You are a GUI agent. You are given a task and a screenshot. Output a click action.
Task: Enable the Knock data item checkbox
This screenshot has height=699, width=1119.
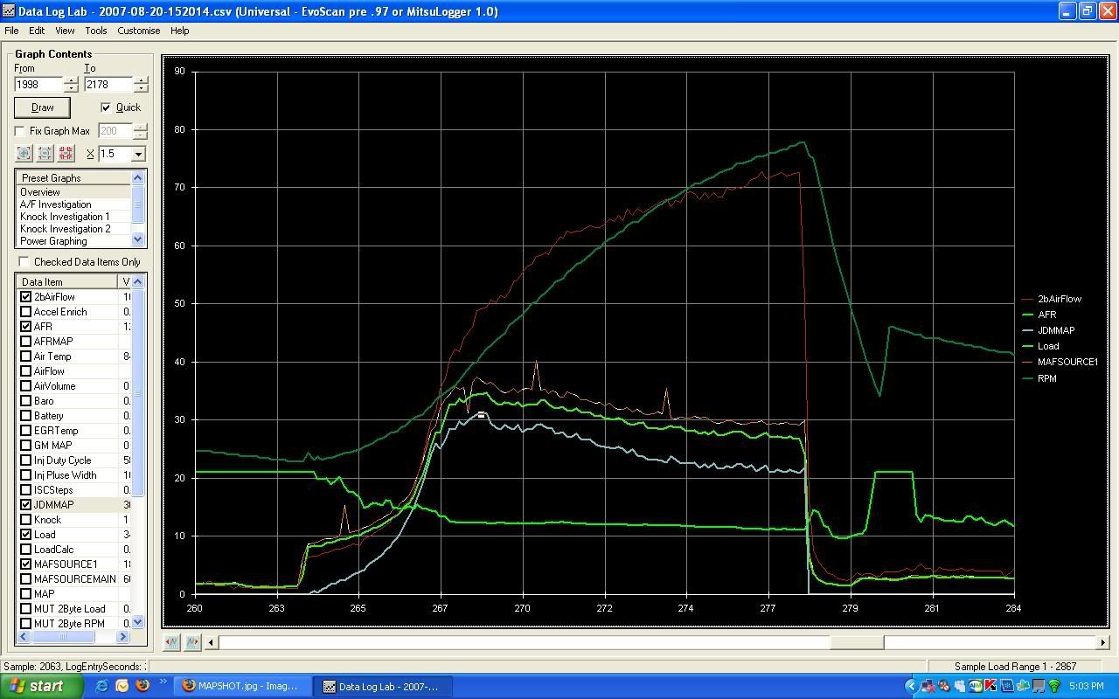point(26,520)
